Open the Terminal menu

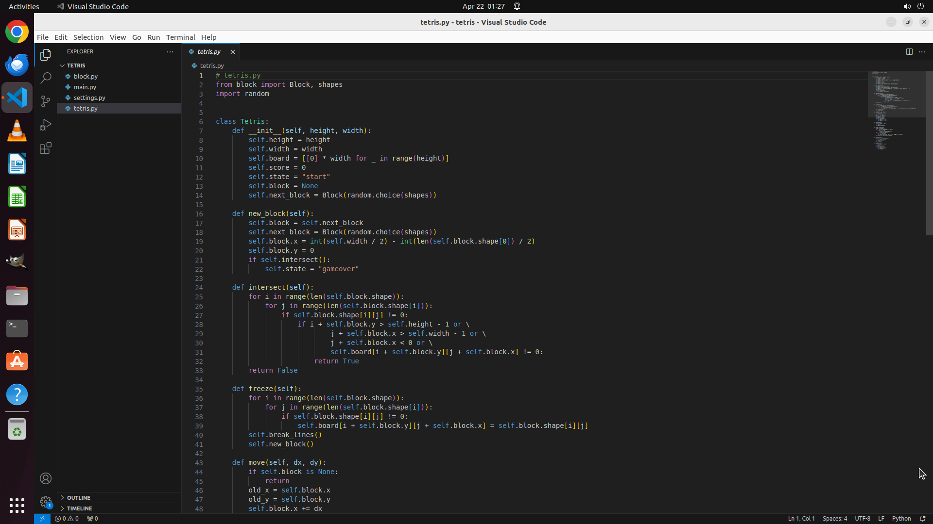tap(180, 37)
